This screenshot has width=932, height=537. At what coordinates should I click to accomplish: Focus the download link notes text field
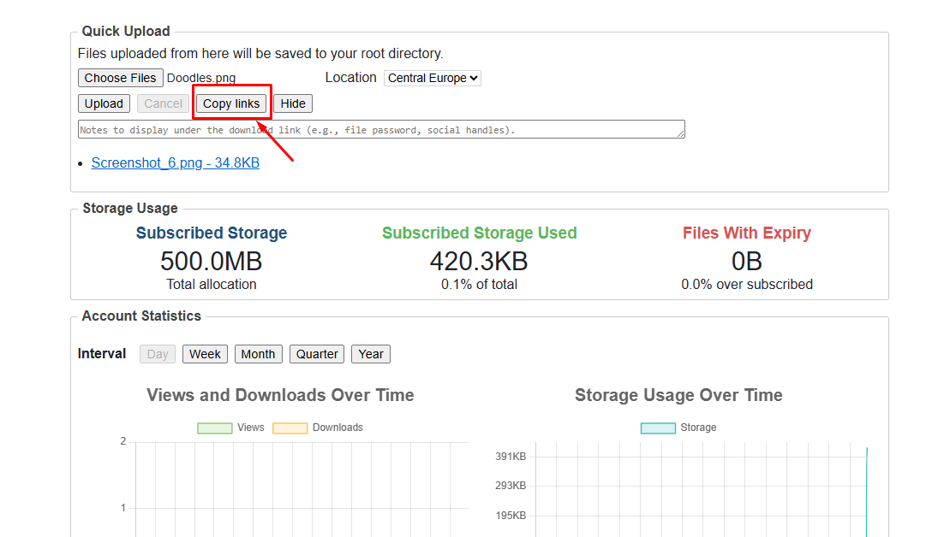(x=381, y=129)
